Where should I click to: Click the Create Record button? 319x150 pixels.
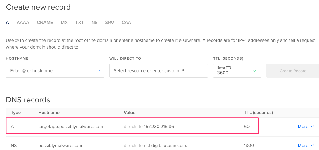(x=293, y=71)
